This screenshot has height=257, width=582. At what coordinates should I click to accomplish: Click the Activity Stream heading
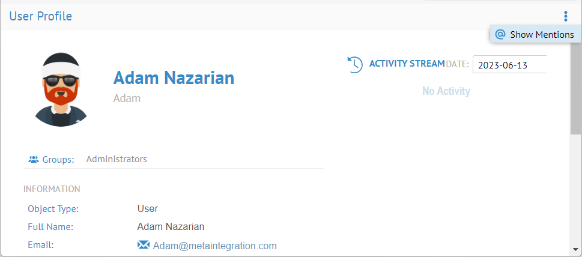[x=407, y=64]
